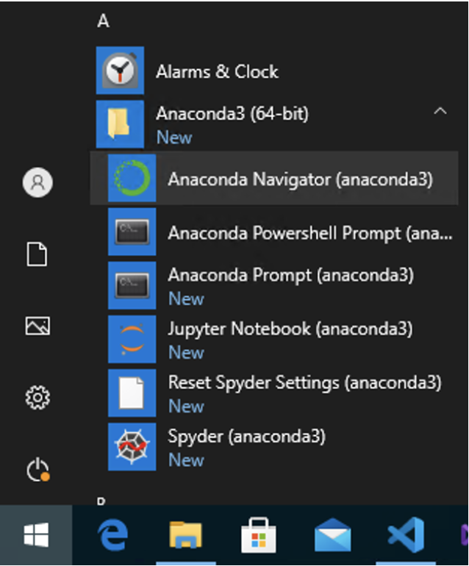Screen dimensions: 469x566
Task: Open the user account menu
Action: pyautogui.click(x=37, y=182)
